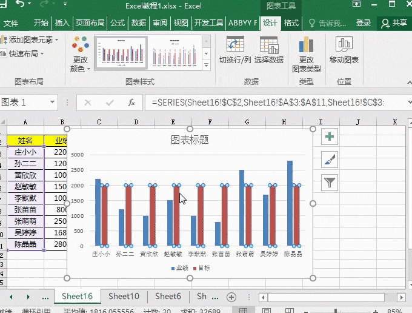Open the Name Box dropdown arrow
412x313 pixels.
(52, 102)
